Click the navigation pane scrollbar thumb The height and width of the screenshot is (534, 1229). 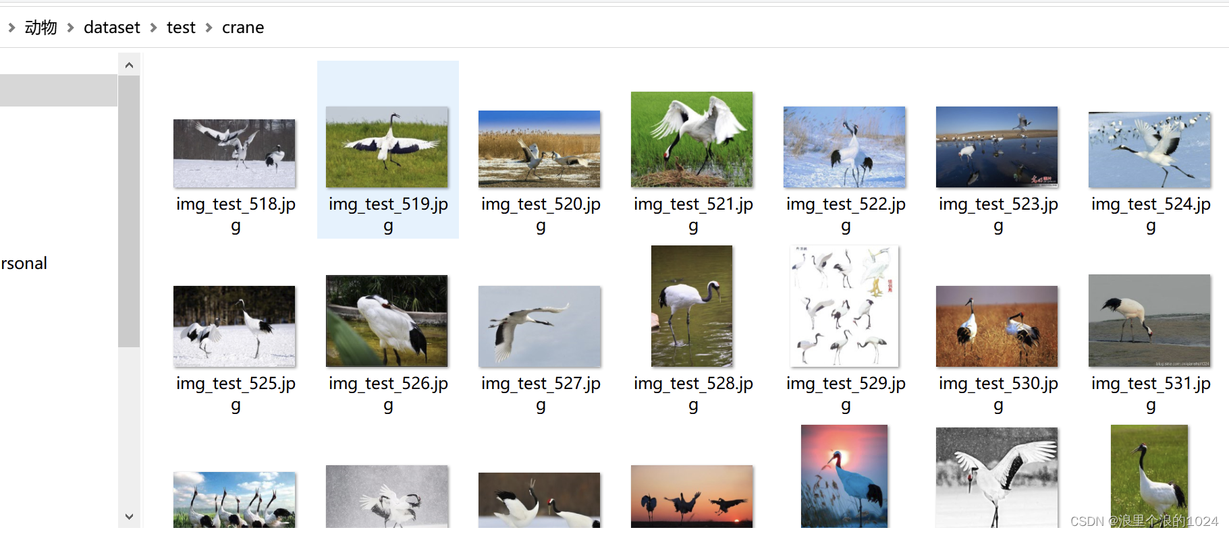point(129,211)
